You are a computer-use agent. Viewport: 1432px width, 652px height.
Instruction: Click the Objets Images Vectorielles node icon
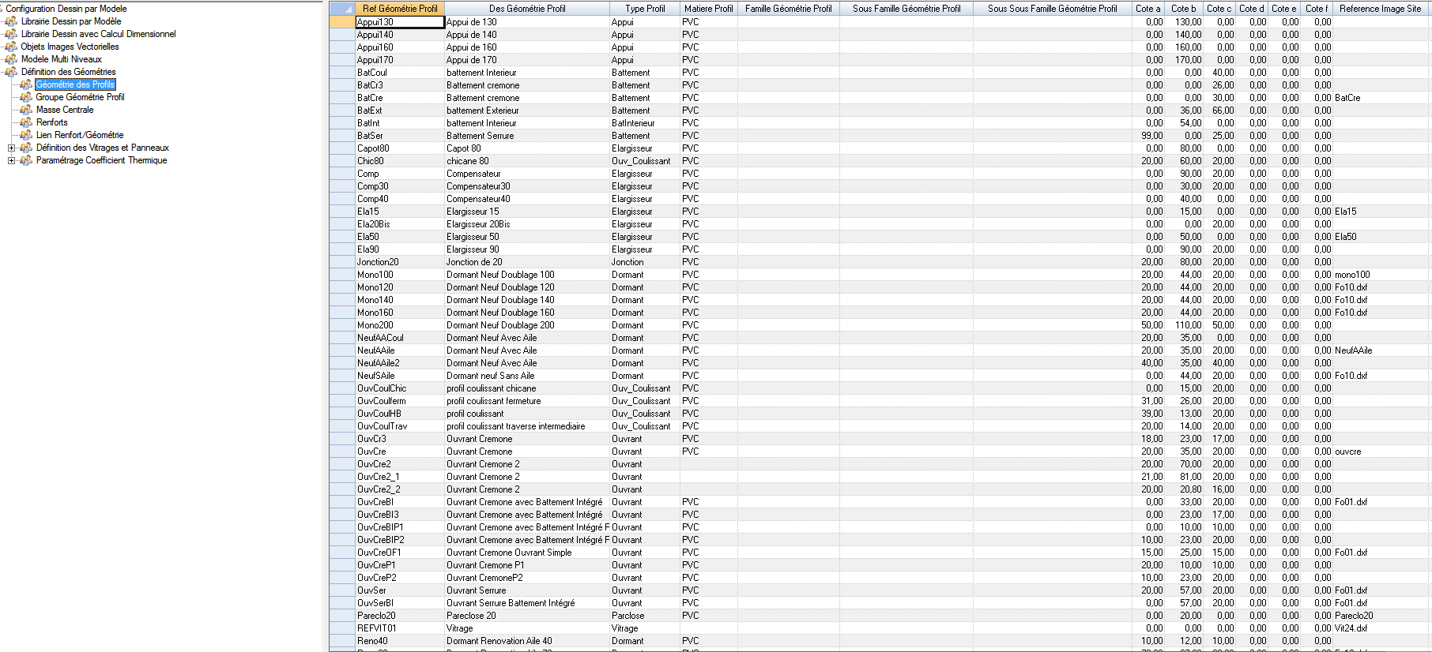point(11,47)
